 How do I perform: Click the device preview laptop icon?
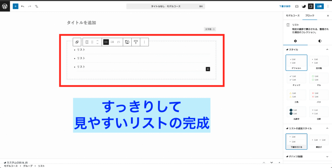point(297,6)
